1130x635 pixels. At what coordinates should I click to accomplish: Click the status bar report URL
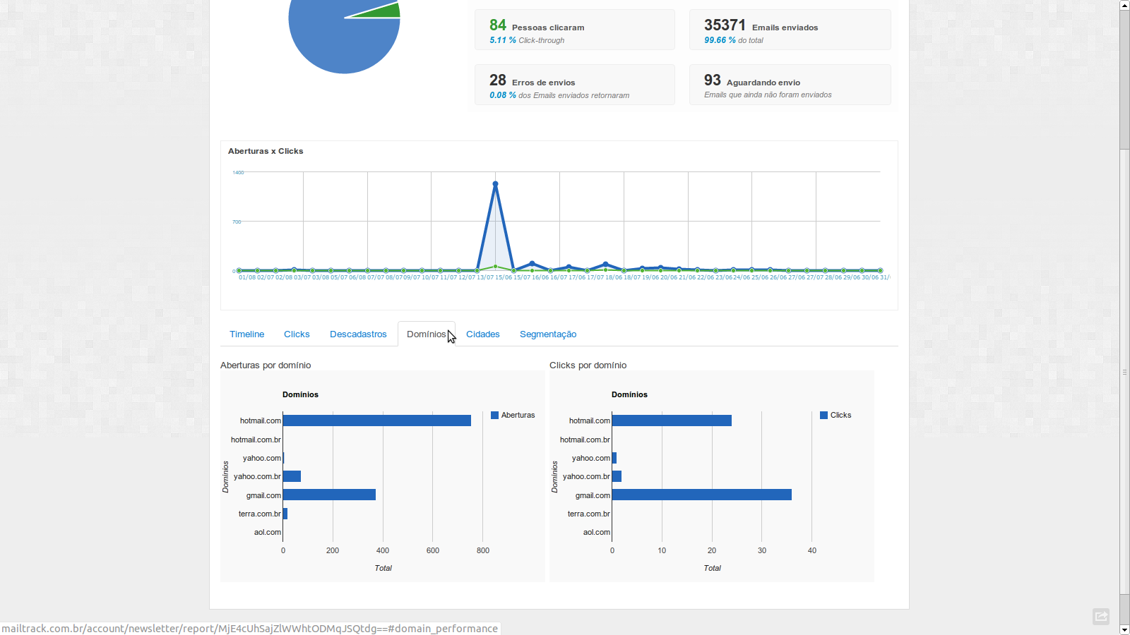pyautogui.click(x=249, y=628)
